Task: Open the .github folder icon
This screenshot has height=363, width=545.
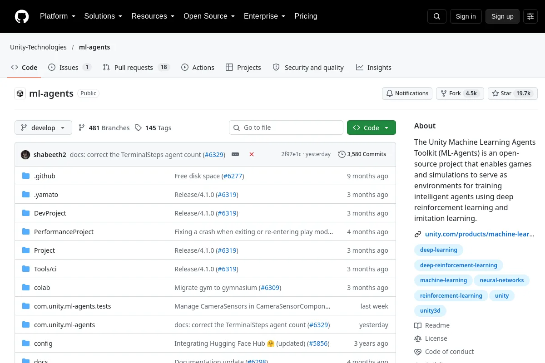Action: point(26,176)
